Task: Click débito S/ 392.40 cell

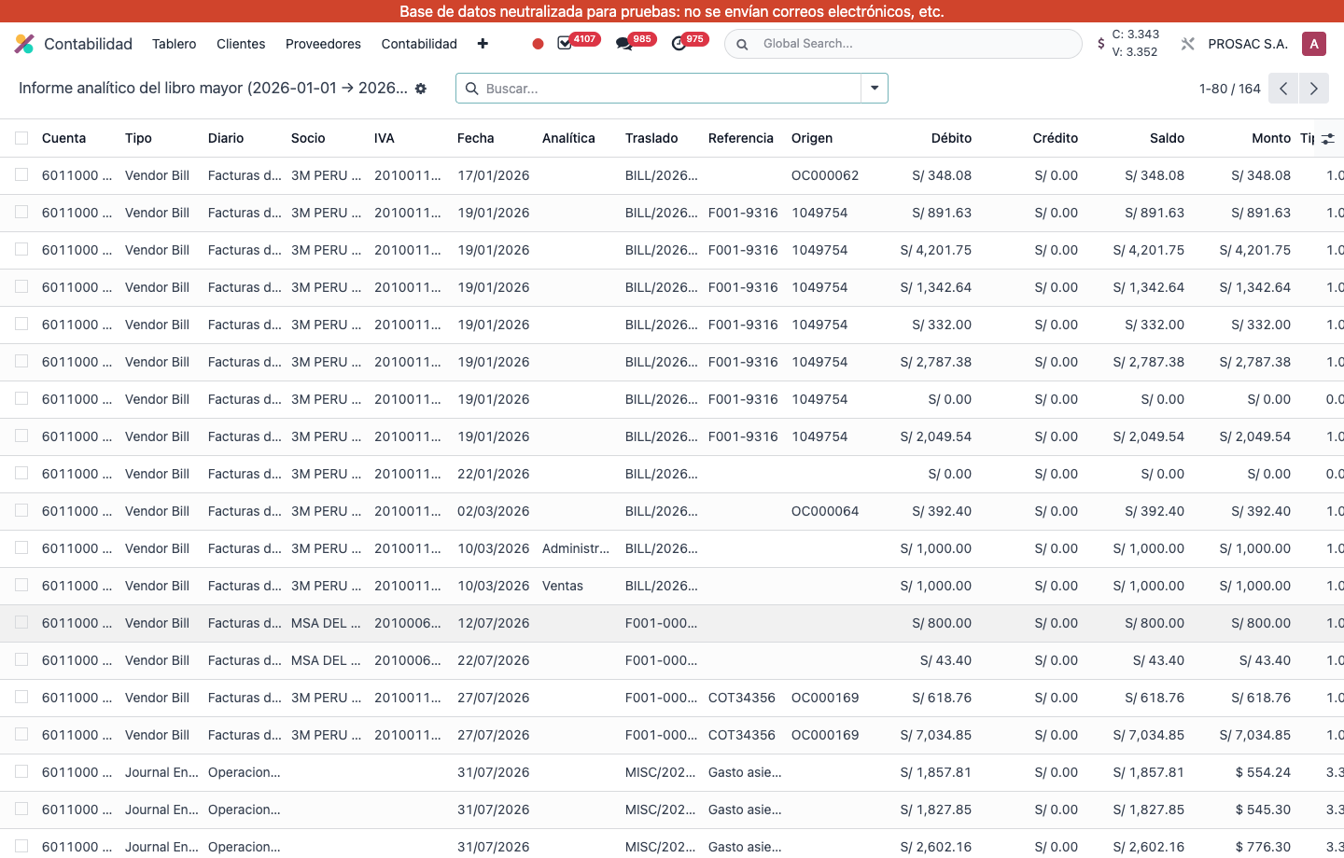Action: pos(942,511)
